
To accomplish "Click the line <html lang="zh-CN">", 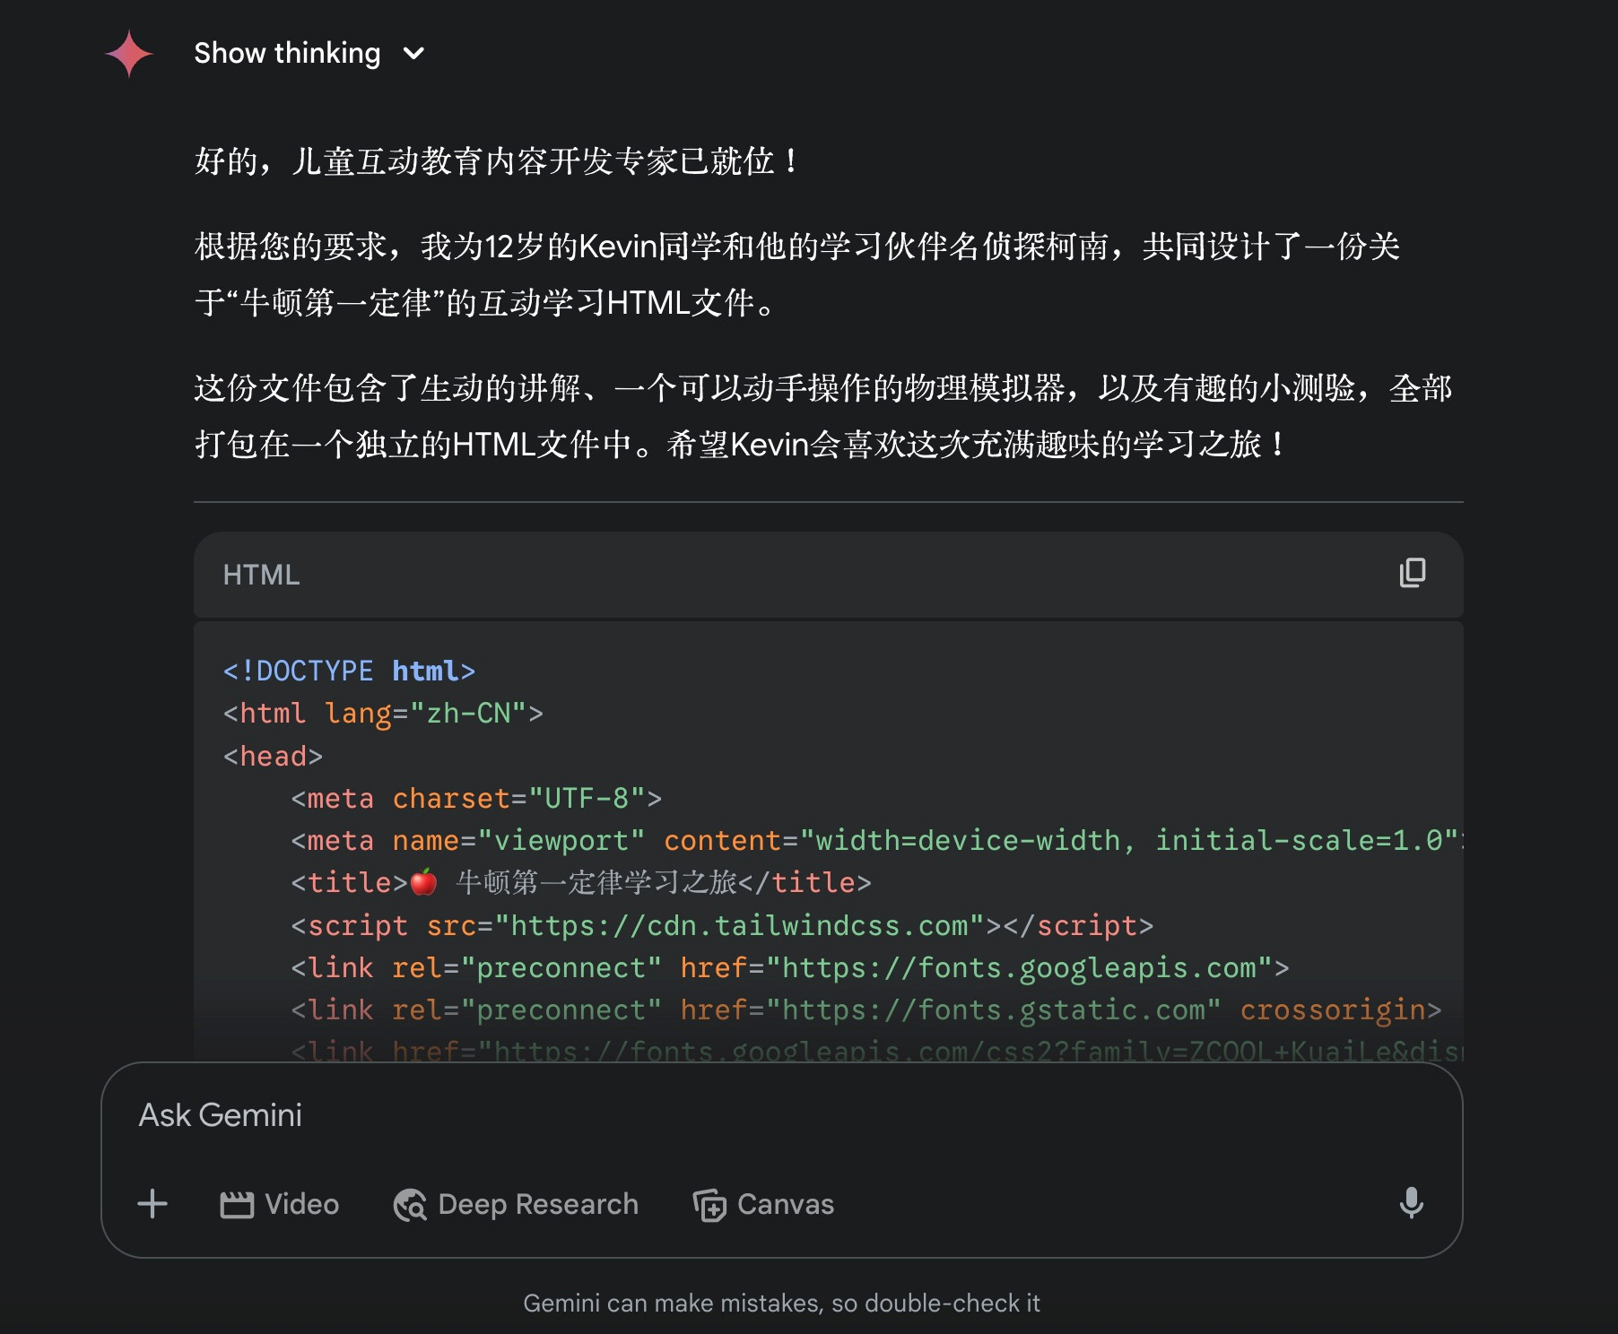I will tap(383, 714).
